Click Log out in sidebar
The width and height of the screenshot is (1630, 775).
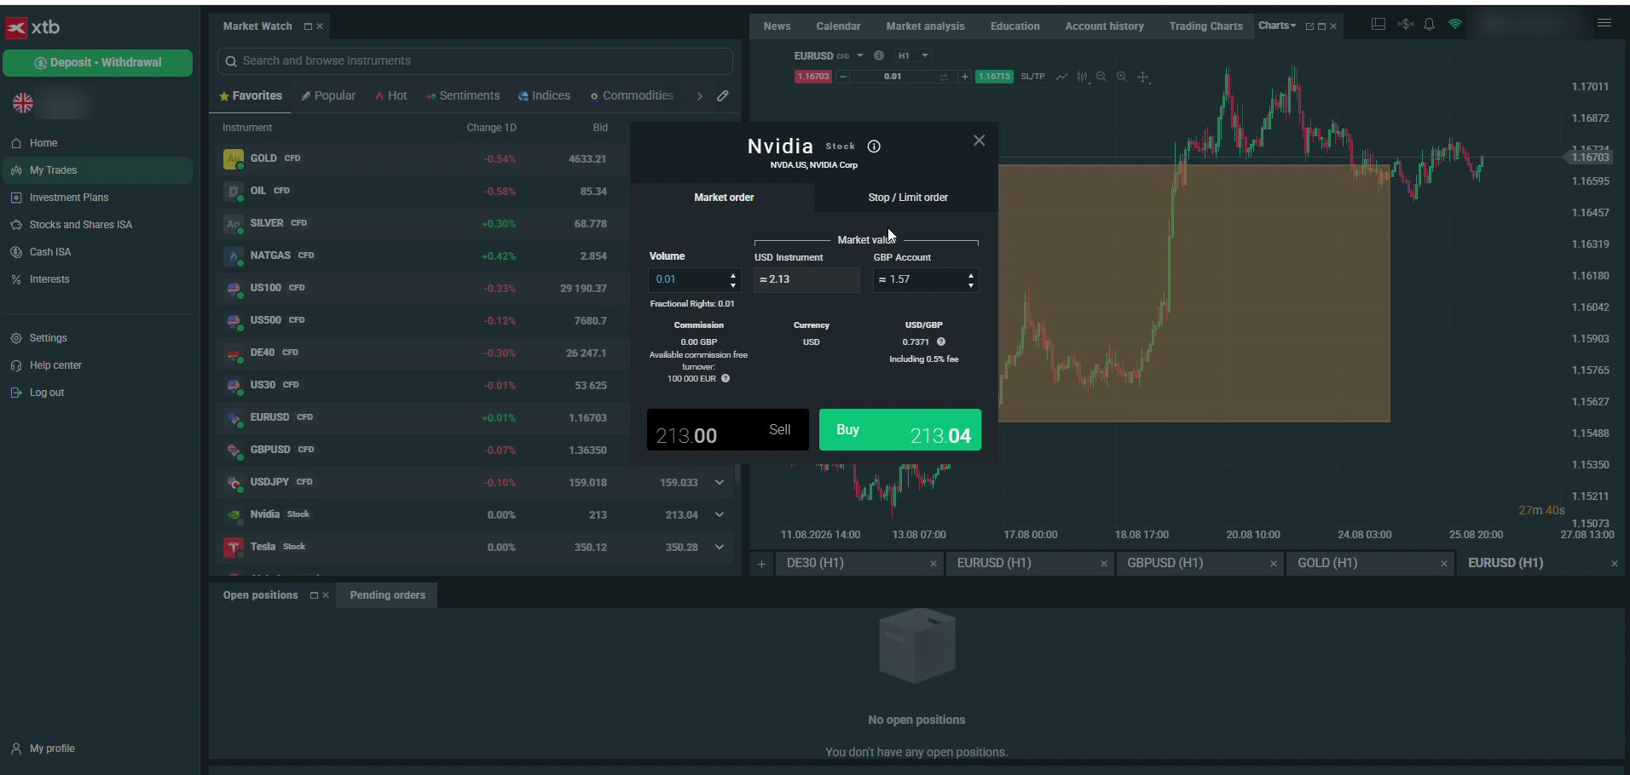[x=47, y=393]
